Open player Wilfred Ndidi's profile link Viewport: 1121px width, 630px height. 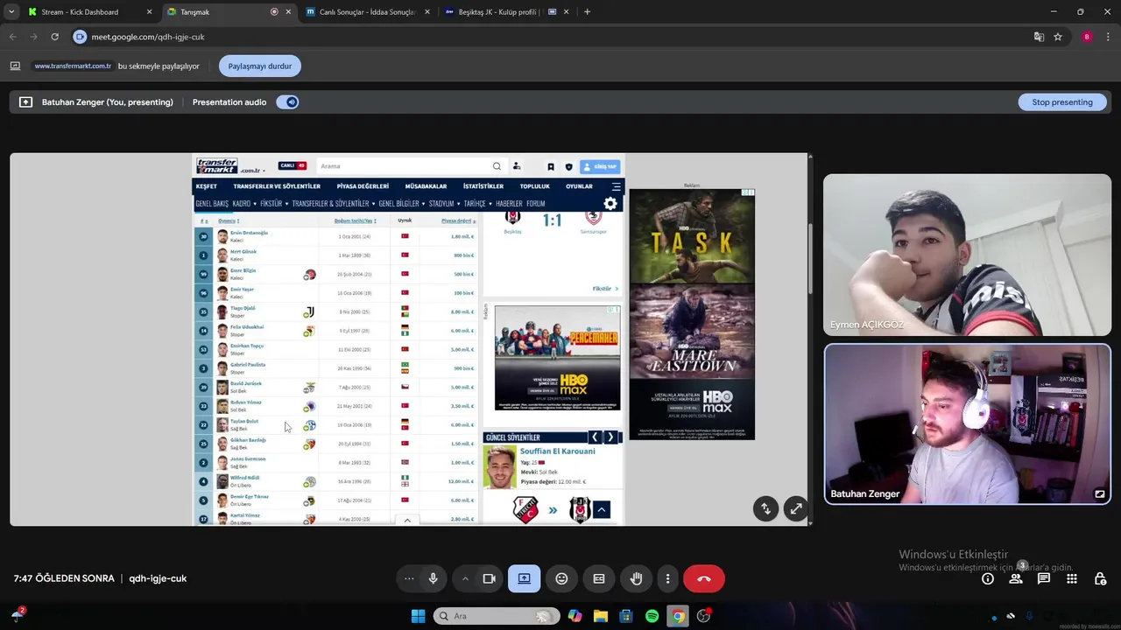pos(244,478)
